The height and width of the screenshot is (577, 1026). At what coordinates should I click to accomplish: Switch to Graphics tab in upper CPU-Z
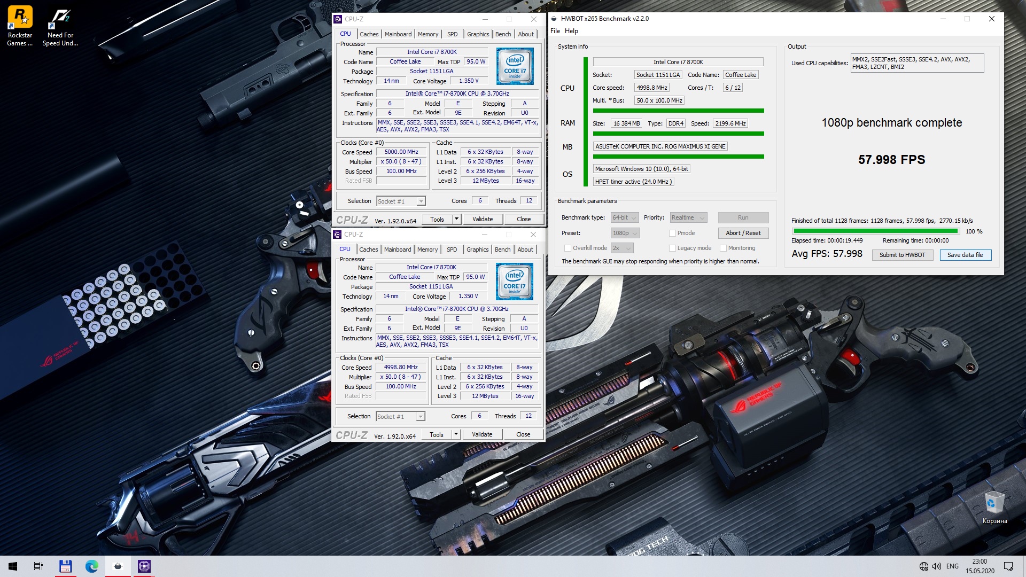click(478, 34)
